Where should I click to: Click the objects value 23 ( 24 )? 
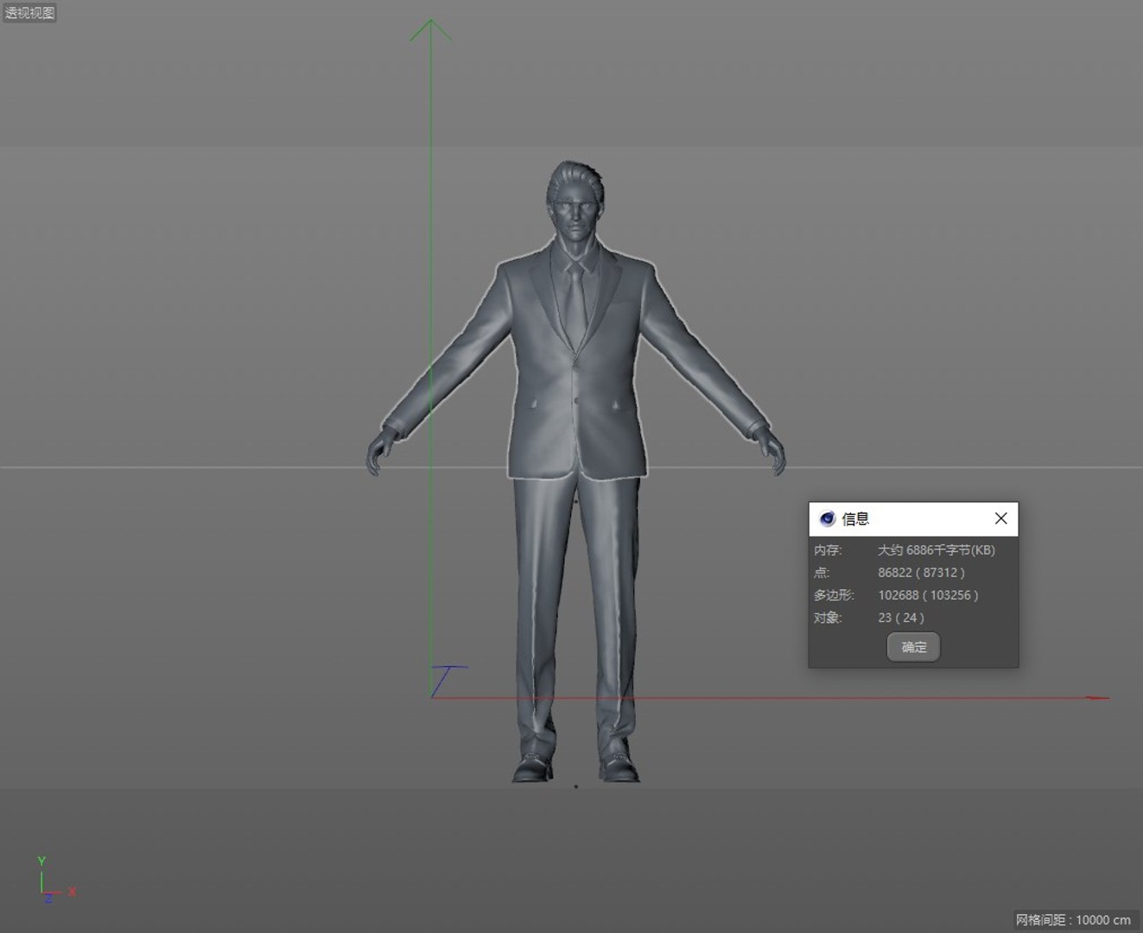(x=901, y=618)
